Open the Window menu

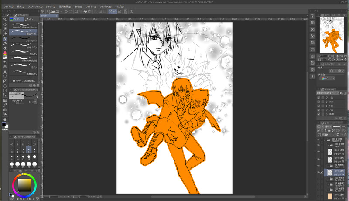pyautogui.click(x=105, y=7)
